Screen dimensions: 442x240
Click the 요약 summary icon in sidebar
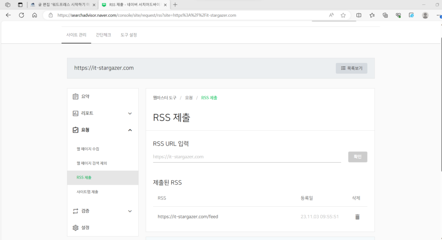point(75,96)
